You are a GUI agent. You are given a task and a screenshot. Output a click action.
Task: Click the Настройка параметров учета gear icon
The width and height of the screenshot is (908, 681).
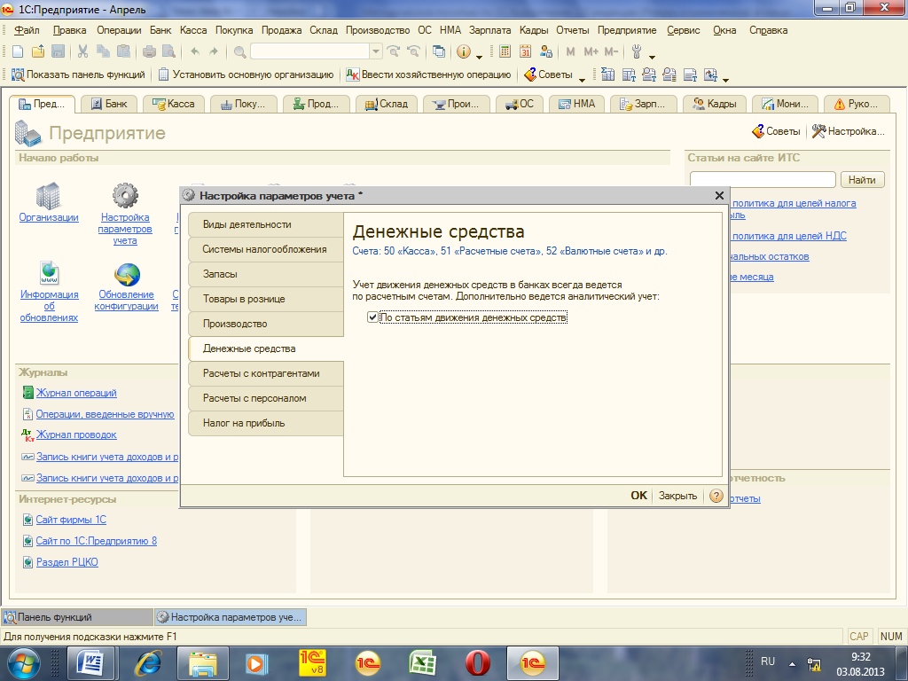pos(125,195)
